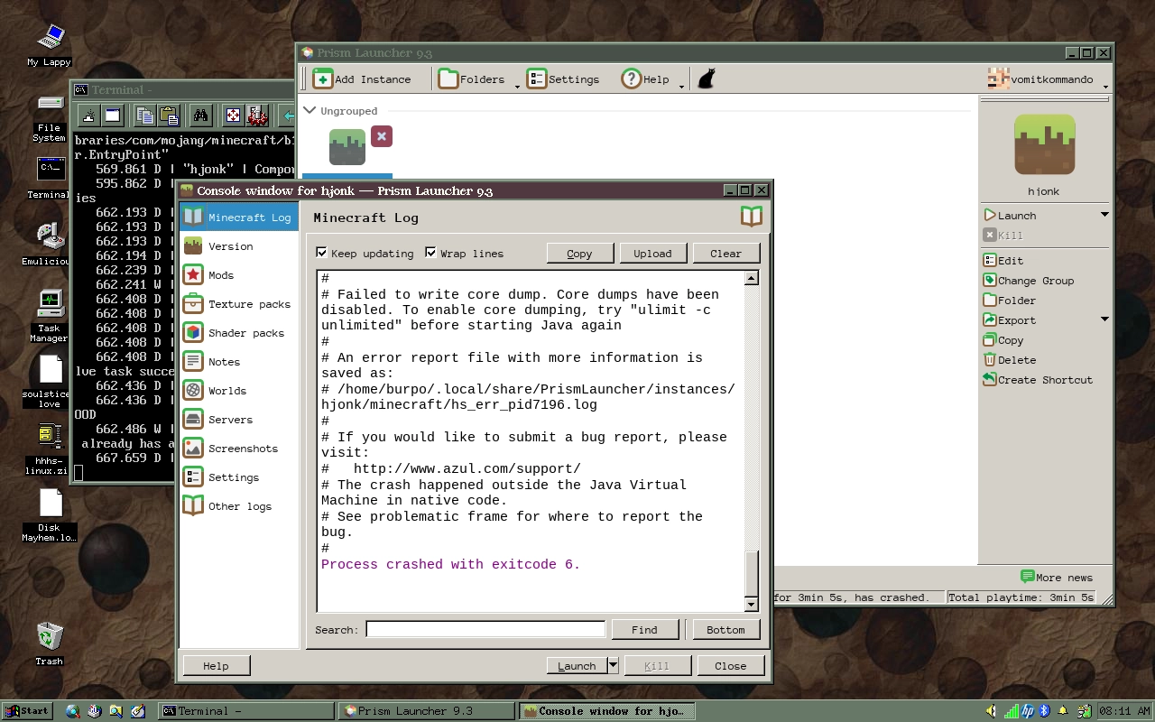Screen dimensions: 1155x722
Task: Click Delete in the instance side panel
Action: (1009, 359)
